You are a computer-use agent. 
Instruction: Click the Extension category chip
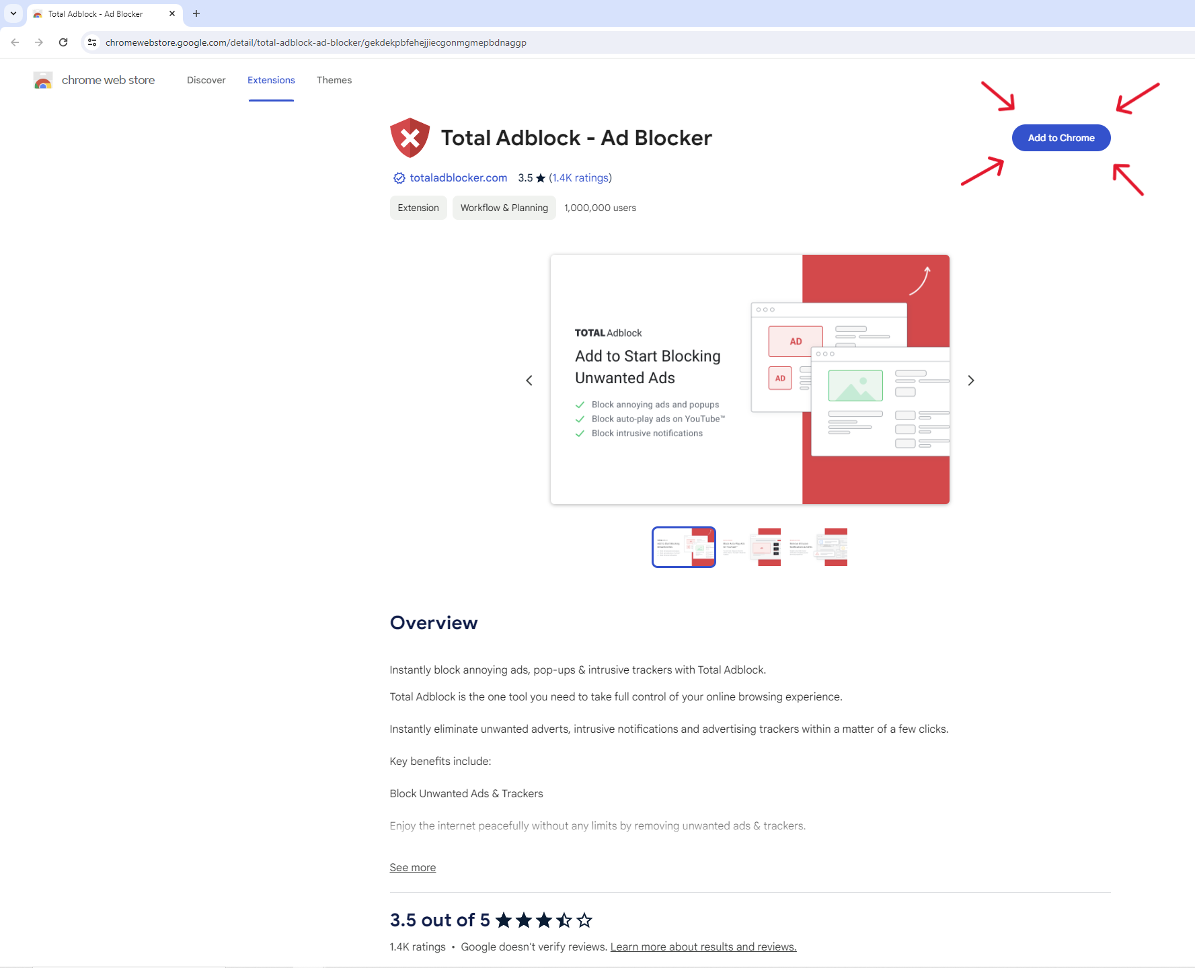click(x=418, y=208)
